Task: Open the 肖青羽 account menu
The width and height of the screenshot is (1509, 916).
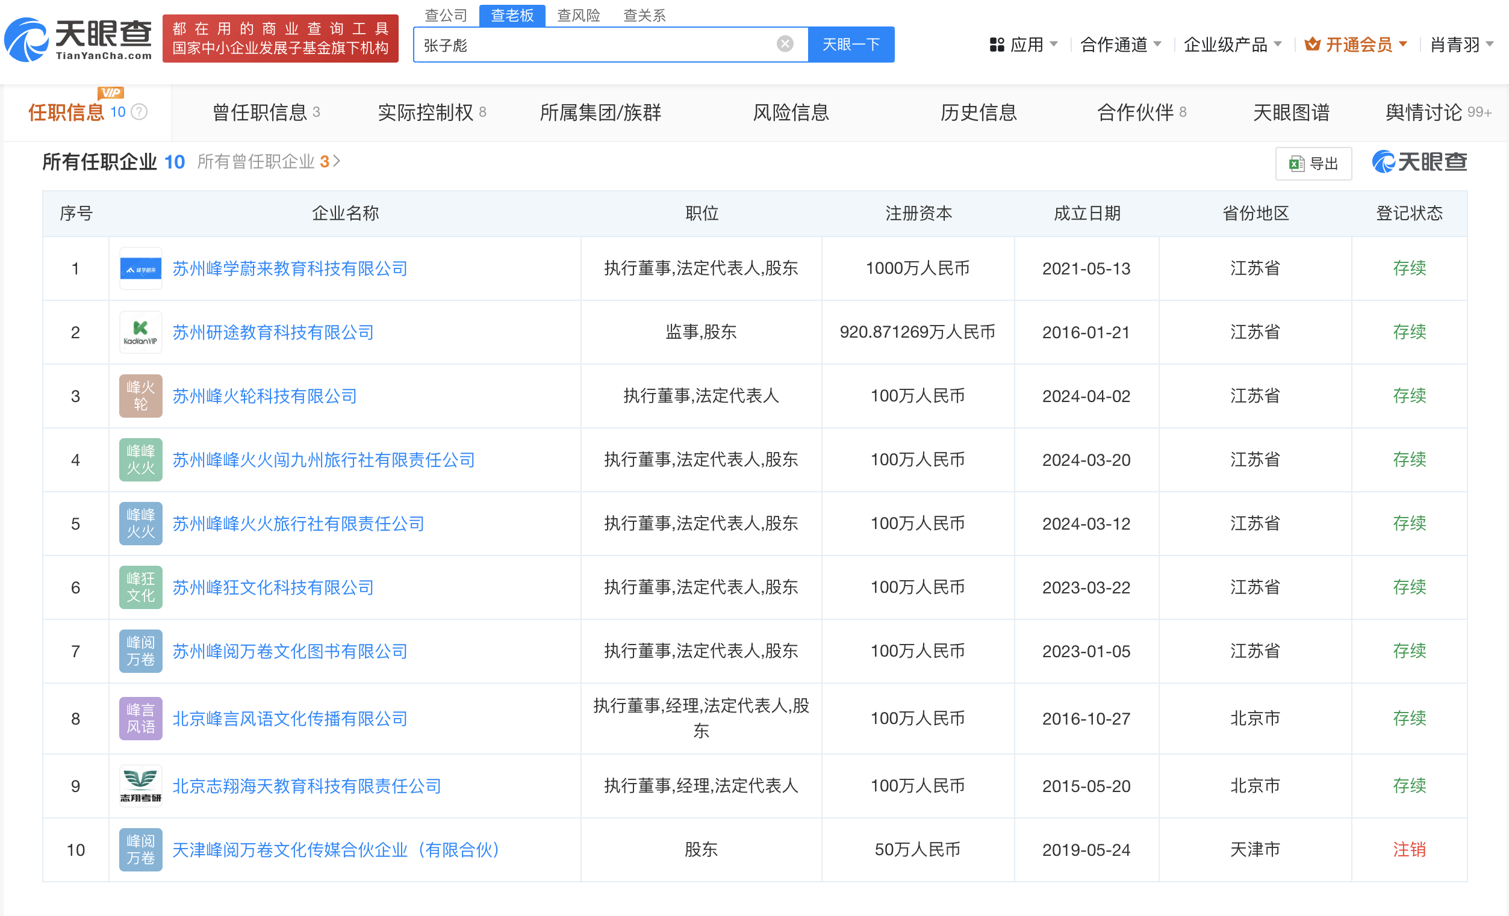Action: pyautogui.click(x=1462, y=44)
